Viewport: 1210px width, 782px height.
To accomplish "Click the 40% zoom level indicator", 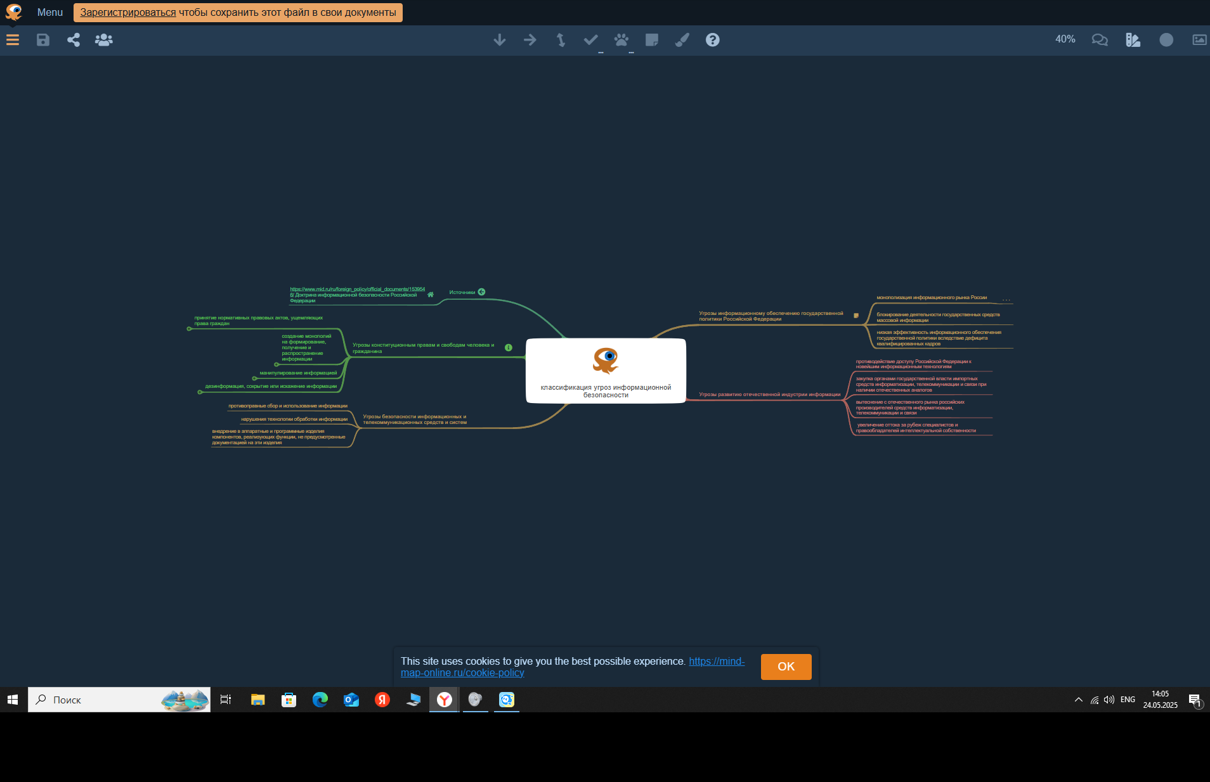I will pos(1065,39).
